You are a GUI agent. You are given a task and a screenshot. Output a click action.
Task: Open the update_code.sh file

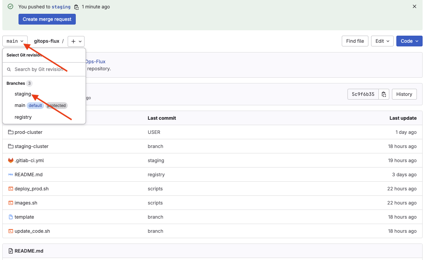(32, 231)
